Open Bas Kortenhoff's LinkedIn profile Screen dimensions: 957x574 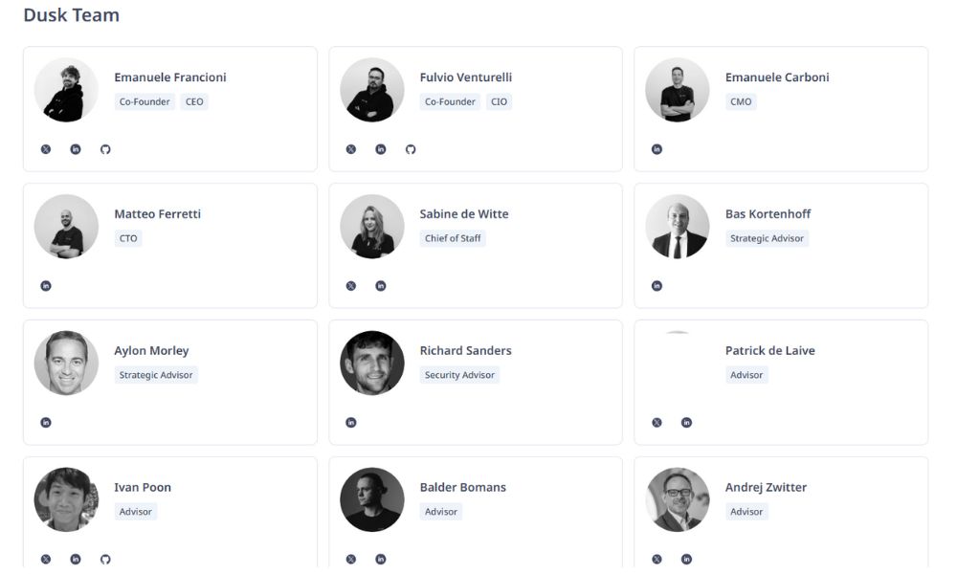657,285
